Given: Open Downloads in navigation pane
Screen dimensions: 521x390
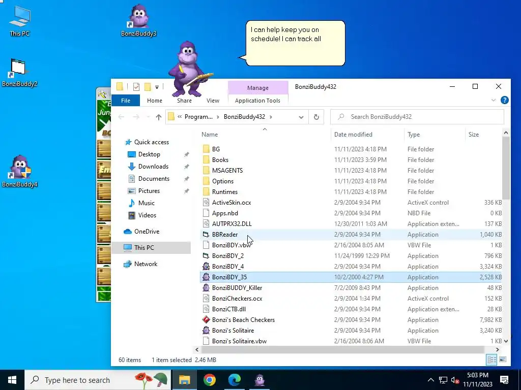Looking at the screenshot, I should point(153,167).
